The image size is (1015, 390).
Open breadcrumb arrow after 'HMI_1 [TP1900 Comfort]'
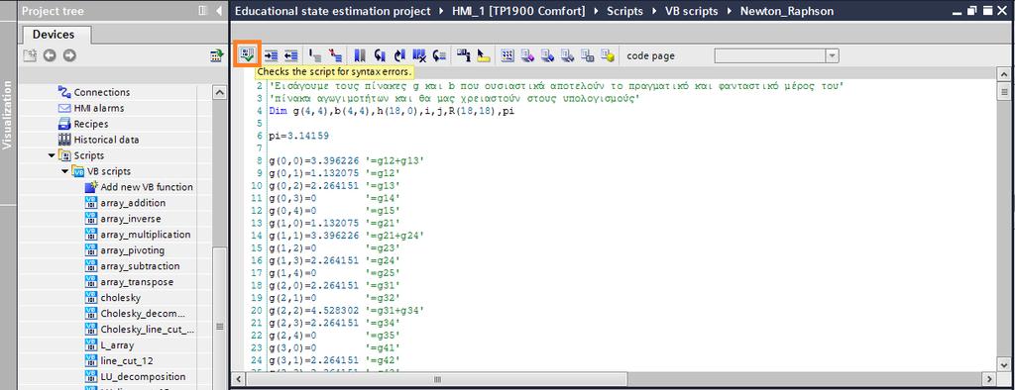(595, 11)
